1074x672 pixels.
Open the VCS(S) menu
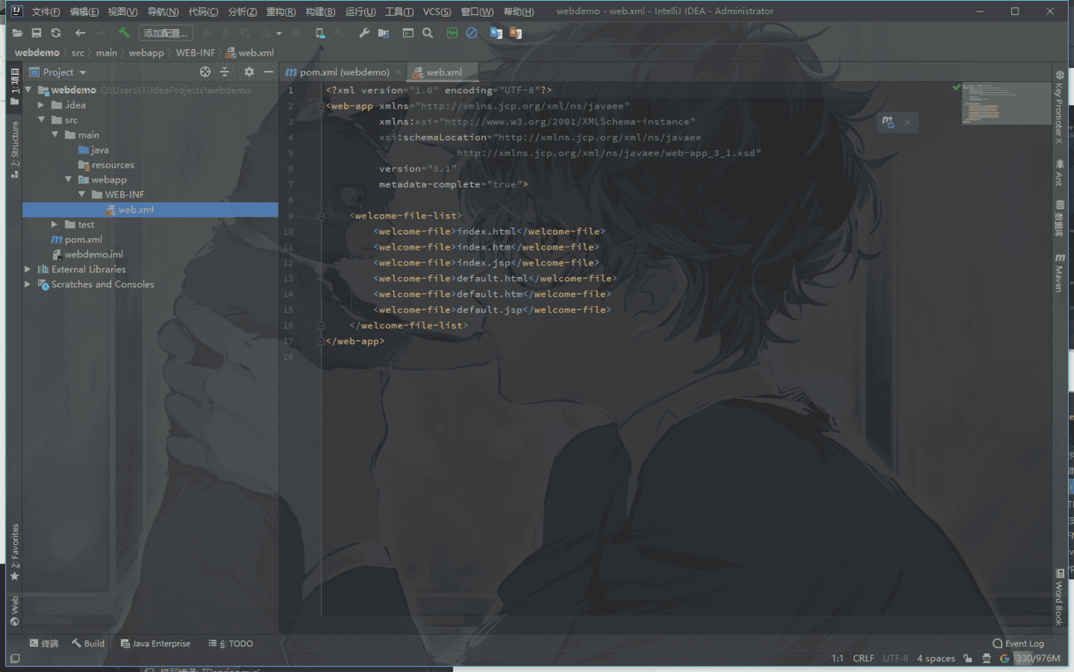pyautogui.click(x=437, y=12)
